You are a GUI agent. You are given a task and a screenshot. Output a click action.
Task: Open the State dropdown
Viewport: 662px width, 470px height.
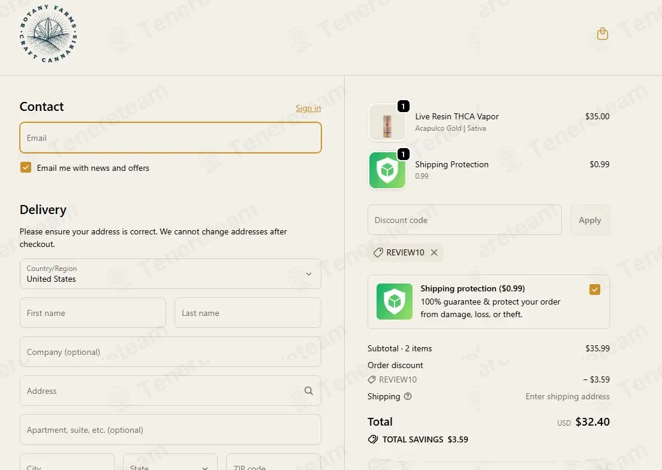(170, 462)
